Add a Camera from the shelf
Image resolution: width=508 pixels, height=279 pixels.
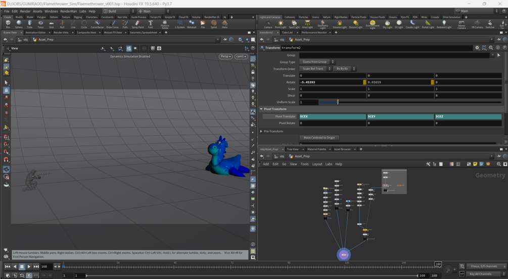pyautogui.click(x=268, y=24)
